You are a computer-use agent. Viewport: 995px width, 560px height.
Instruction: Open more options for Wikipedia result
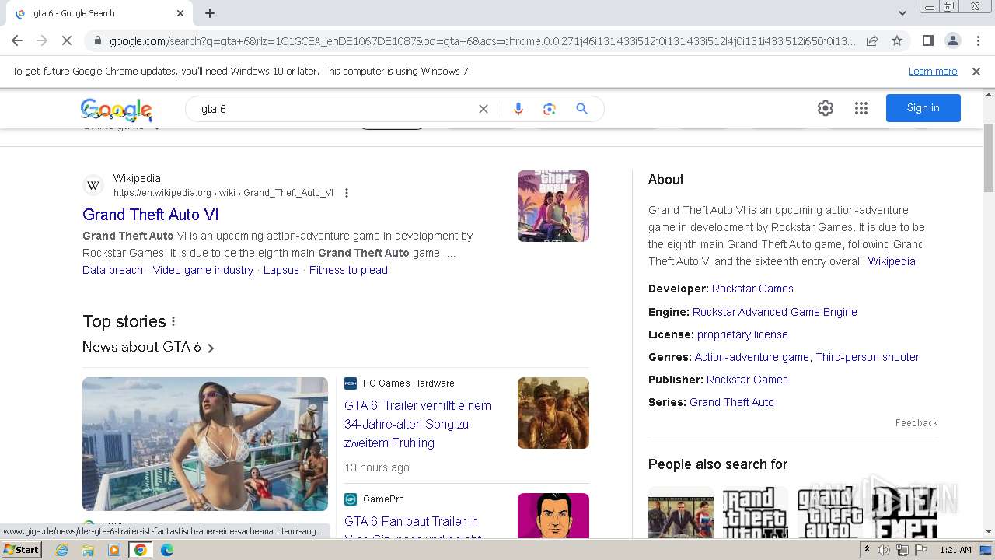pos(347,193)
